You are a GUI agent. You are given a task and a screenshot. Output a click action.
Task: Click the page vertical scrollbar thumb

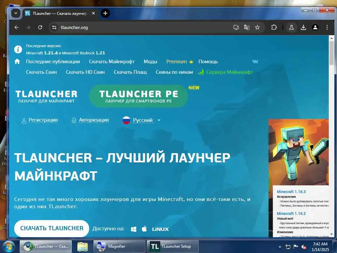pyautogui.click(x=331, y=53)
